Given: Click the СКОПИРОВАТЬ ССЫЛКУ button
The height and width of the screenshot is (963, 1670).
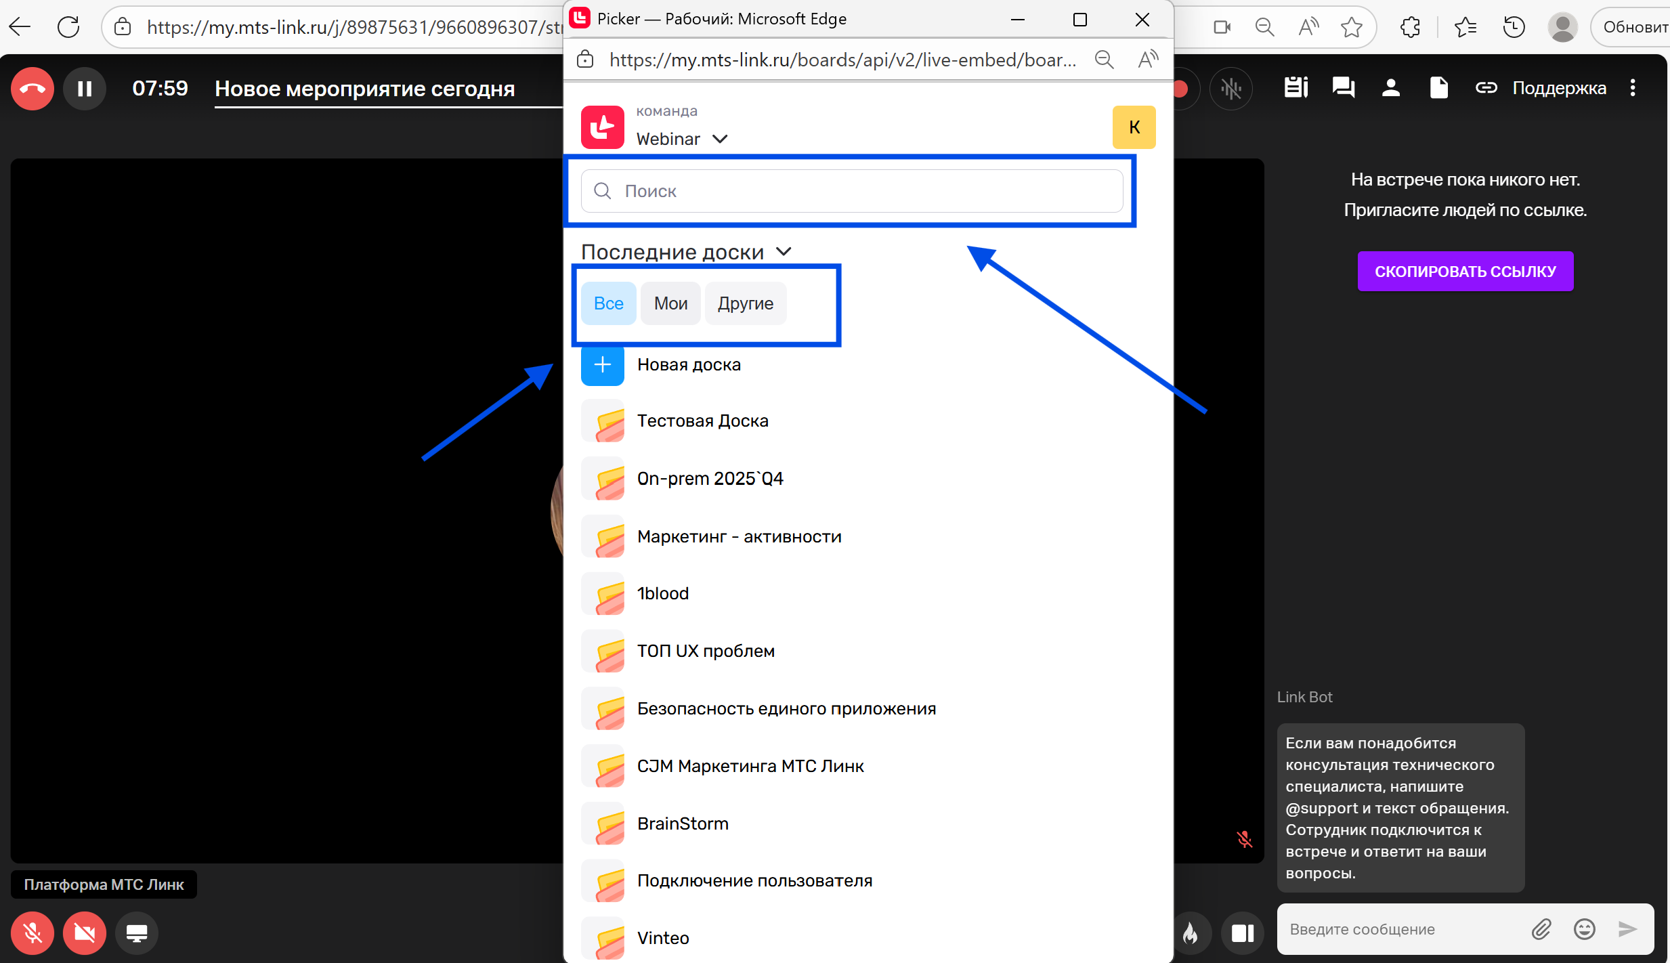Looking at the screenshot, I should tap(1465, 272).
